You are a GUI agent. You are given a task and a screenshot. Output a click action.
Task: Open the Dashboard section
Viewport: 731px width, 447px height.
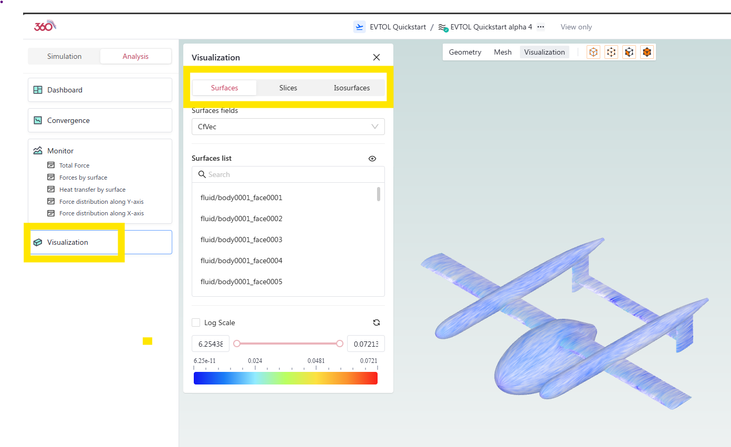click(100, 90)
